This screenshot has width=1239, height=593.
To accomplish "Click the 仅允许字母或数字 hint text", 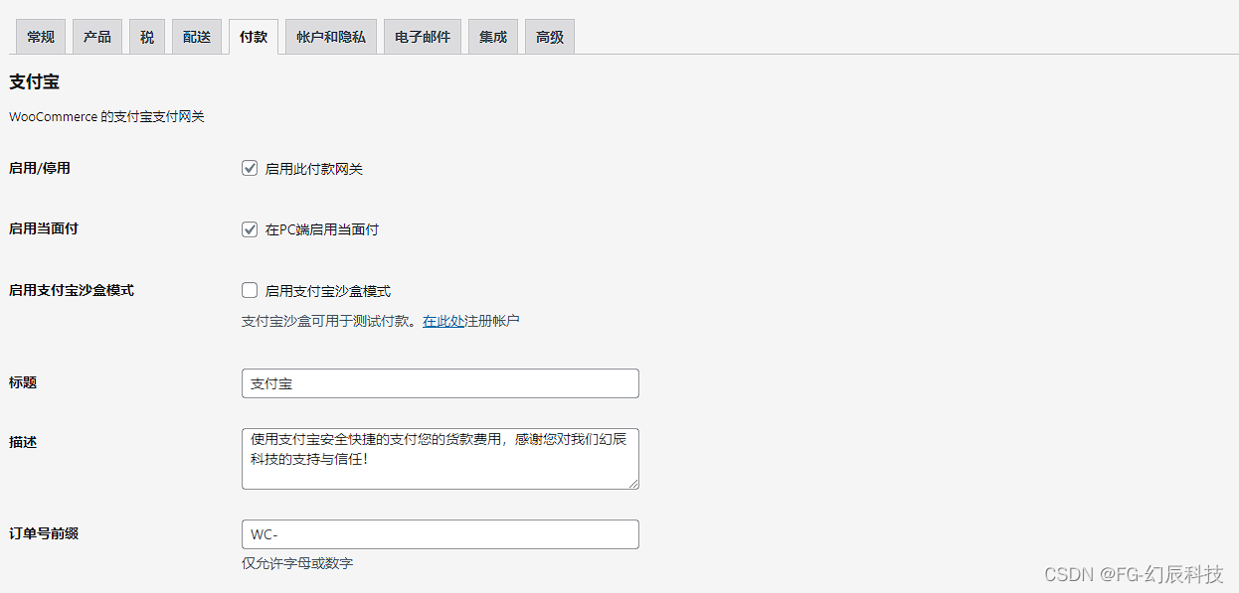I will [297, 563].
